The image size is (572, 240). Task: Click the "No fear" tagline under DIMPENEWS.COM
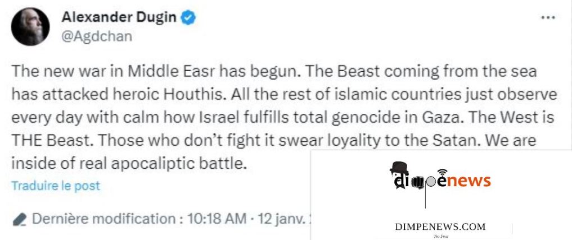point(440,237)
